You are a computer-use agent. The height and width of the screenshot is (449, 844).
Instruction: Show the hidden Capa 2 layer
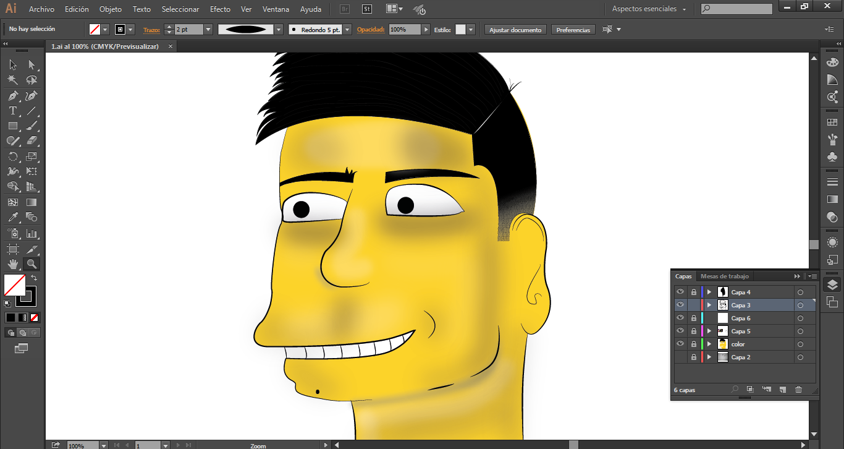click(680, 357)
